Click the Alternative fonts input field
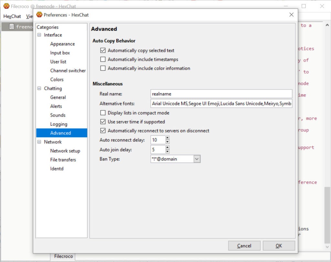 pyautogui.click(x=221, y=104)
